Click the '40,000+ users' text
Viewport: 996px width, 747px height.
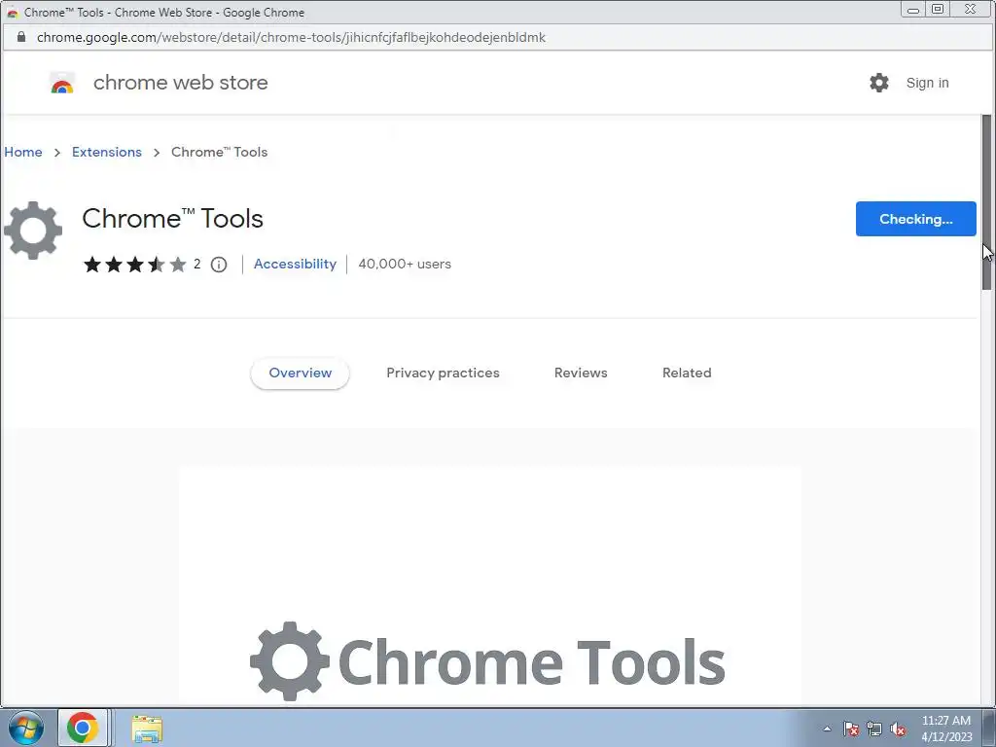(405, 264)
